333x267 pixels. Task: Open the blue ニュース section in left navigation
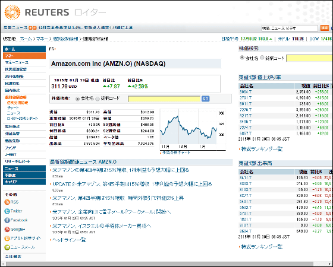click(24, 169)
